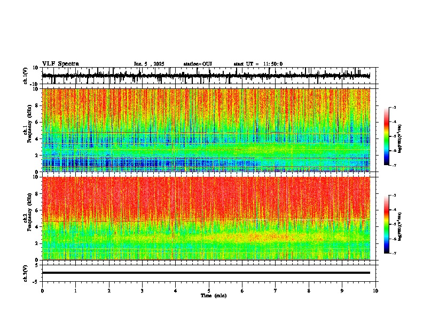
Task: Click time axis tick label "1"
Action: click(75, 291)
